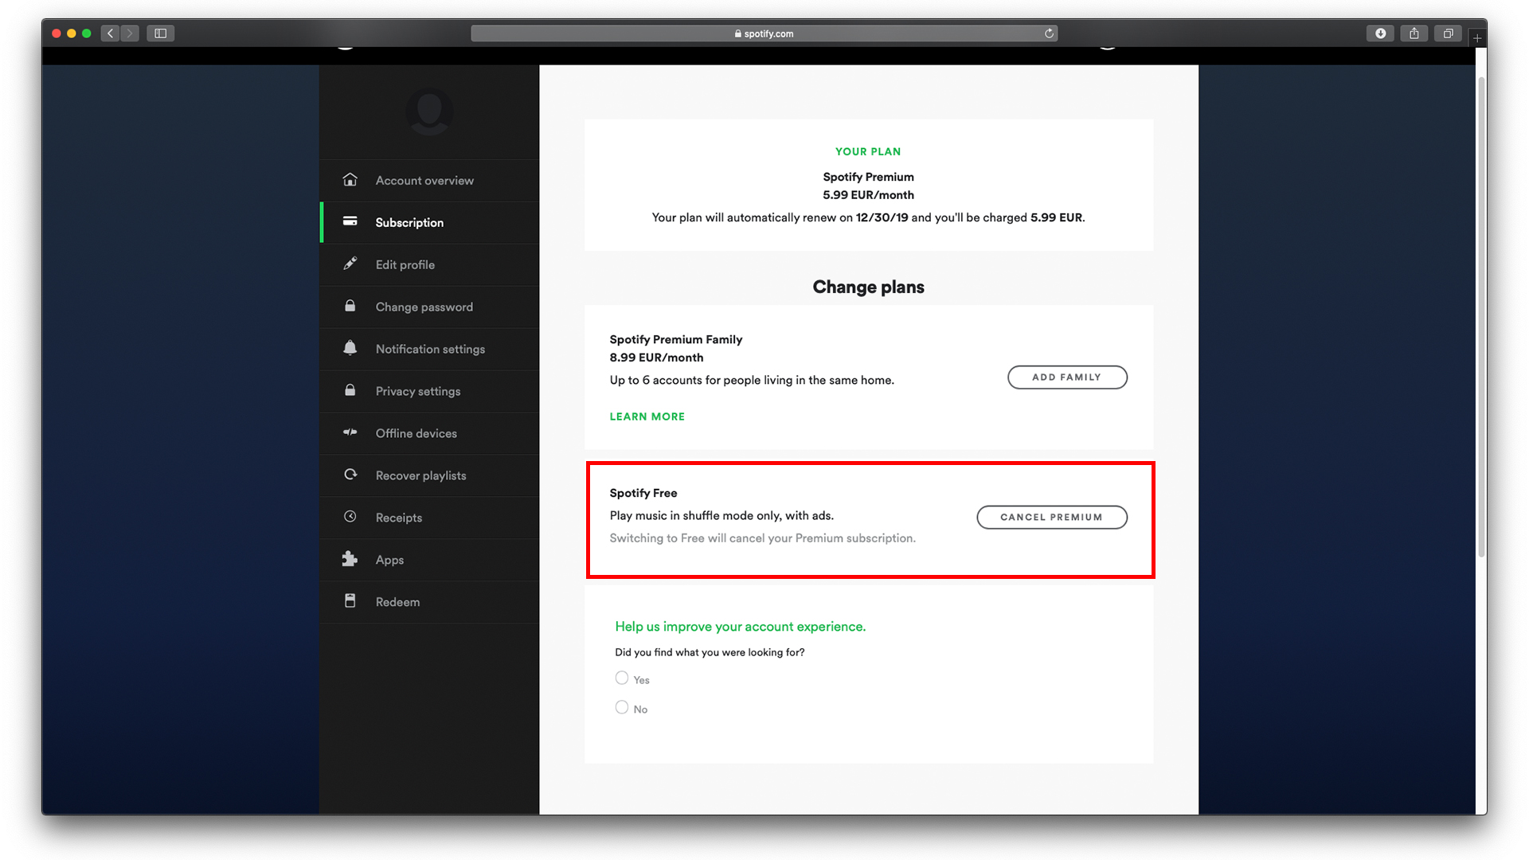Viewport: 1529px width, 860px height.
Task: Click CANCEL PREMIUM button
Action: pyautogui.click(x=1052, y=518)
